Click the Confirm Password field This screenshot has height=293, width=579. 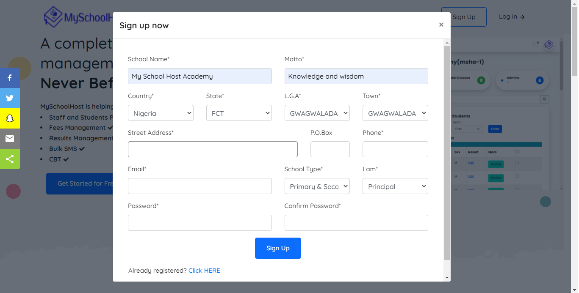click(356, 223)
